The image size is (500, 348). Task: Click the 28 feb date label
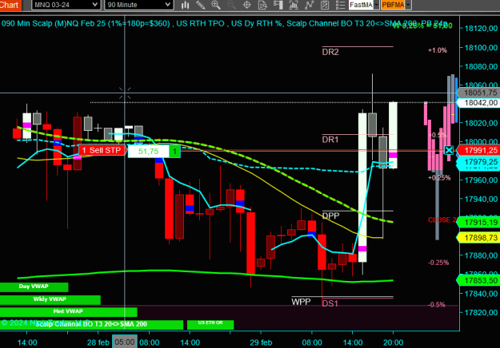(98, 342)
